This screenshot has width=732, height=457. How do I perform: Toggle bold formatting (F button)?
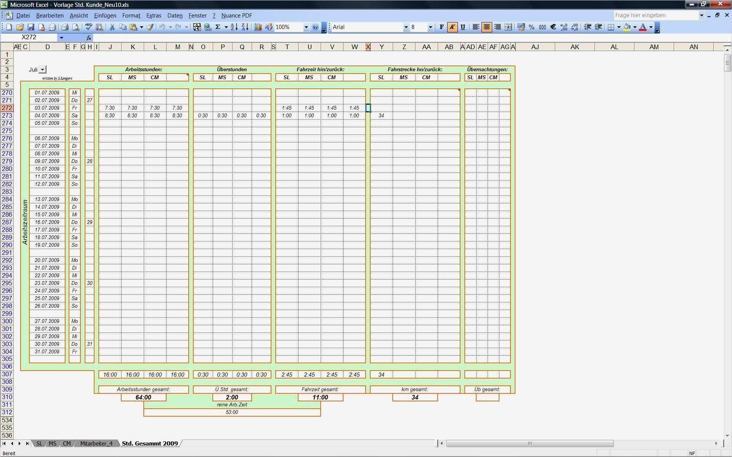[441, 27]
